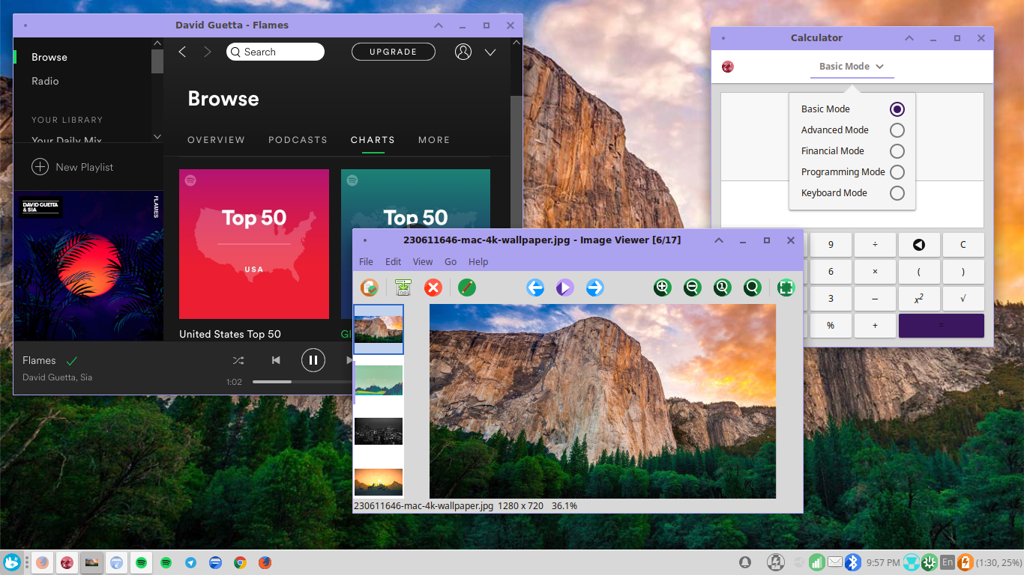The width and height of the screenshot is (1024, 575).
Task: Click the square root key in Calculator
Action: point(963,298)
